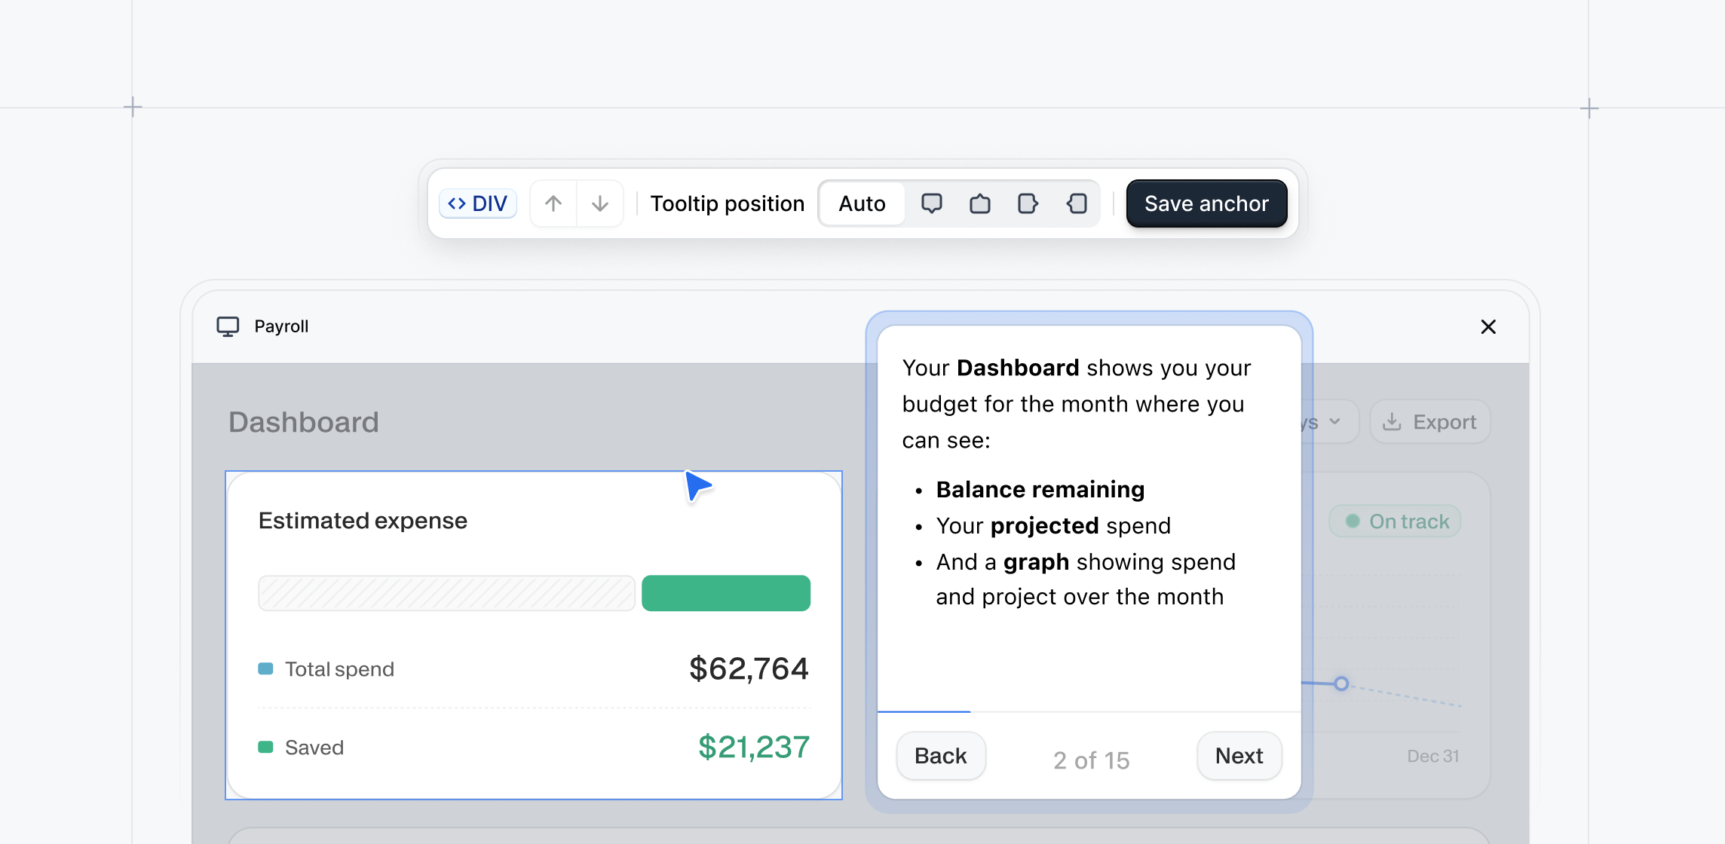Select Auto tooltip position
Viewport: 1725px width, 844px height.
tap(862, 203)
